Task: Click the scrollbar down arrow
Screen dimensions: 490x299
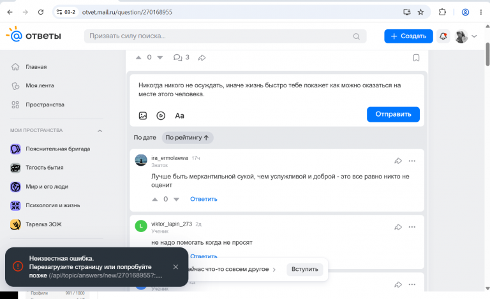Action: point(487,288)
